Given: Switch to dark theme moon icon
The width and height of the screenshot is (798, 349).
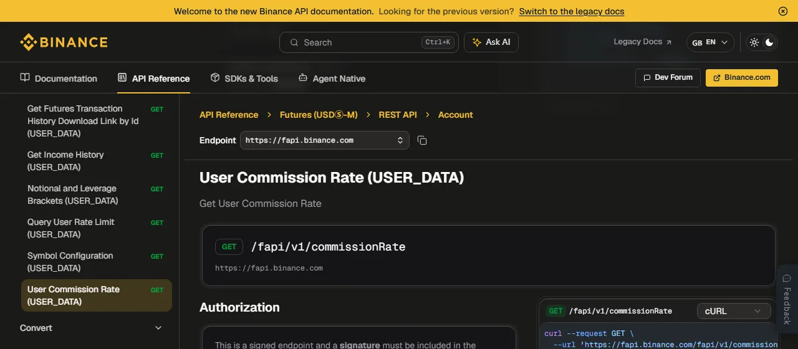Looking at the screenshot, I should tap(769, 42).
